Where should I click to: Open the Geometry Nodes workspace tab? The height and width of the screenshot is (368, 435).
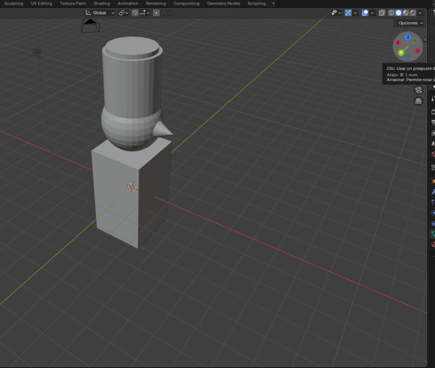coord(223,3)
